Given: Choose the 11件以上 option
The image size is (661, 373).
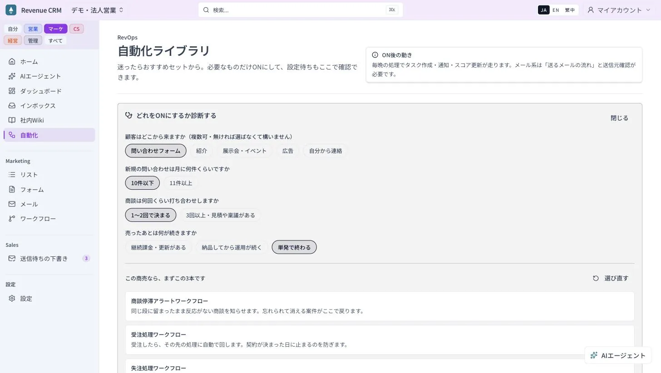Looking at the screenshot, I should [181, 183].
